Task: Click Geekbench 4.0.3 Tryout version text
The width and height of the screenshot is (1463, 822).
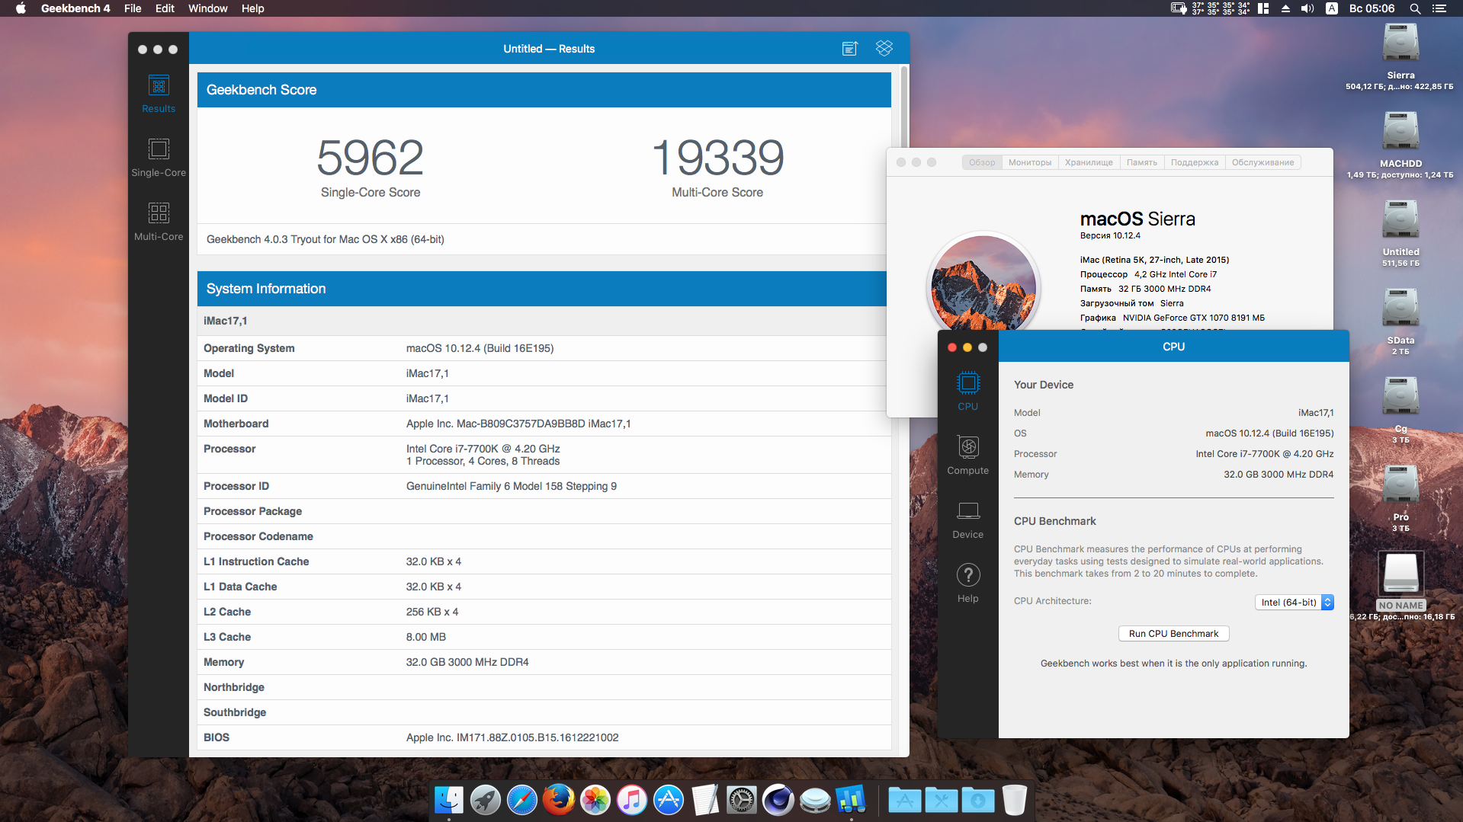Action: coord(326,239)
